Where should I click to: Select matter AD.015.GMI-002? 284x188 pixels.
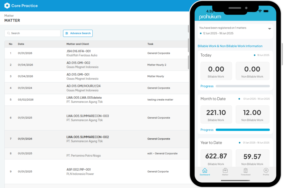tap(78, 63)
